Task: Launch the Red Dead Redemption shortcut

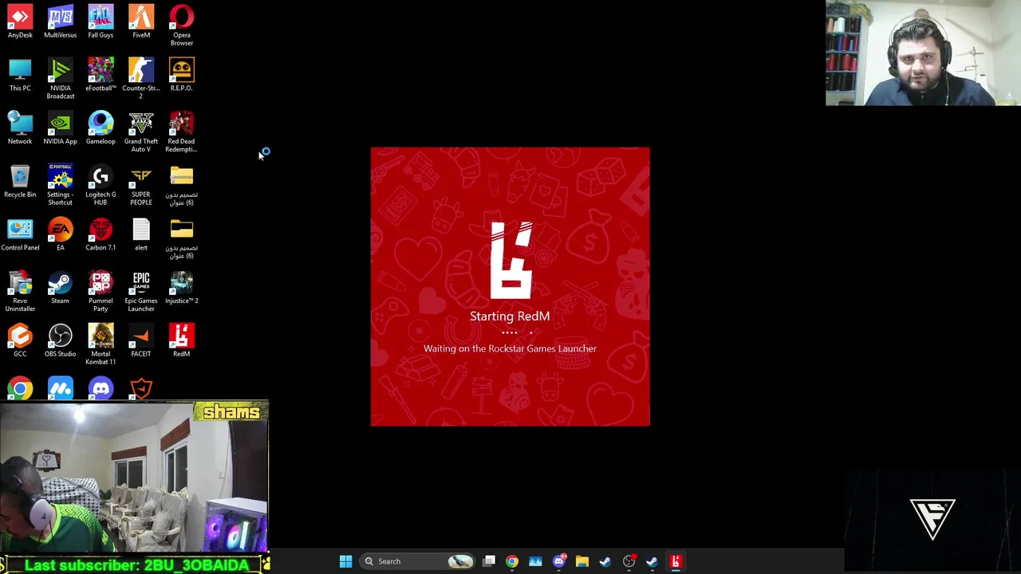Action: 182,132
